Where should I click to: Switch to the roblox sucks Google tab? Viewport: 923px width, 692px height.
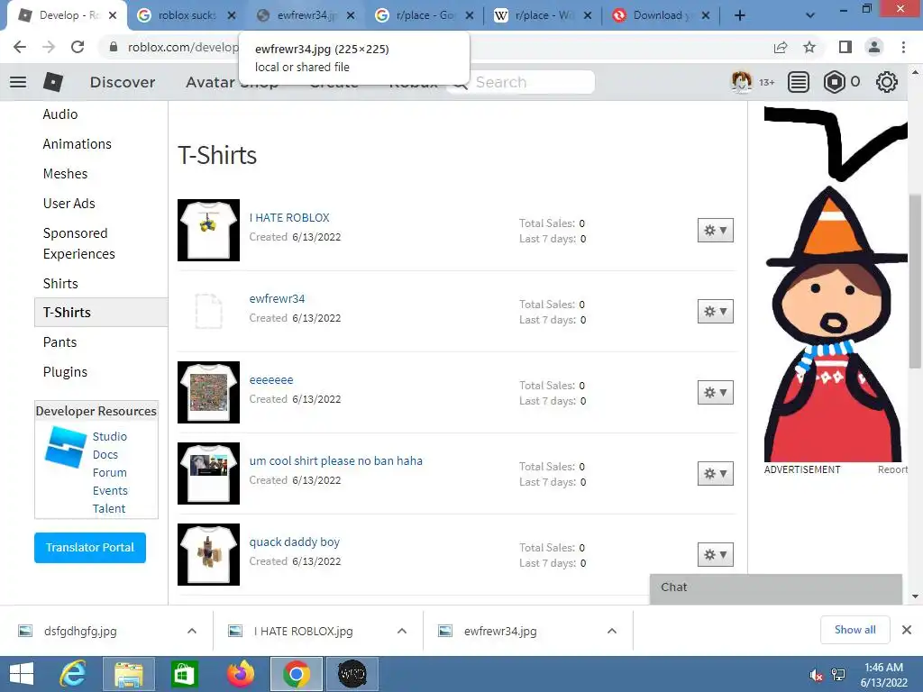point(186,16)
